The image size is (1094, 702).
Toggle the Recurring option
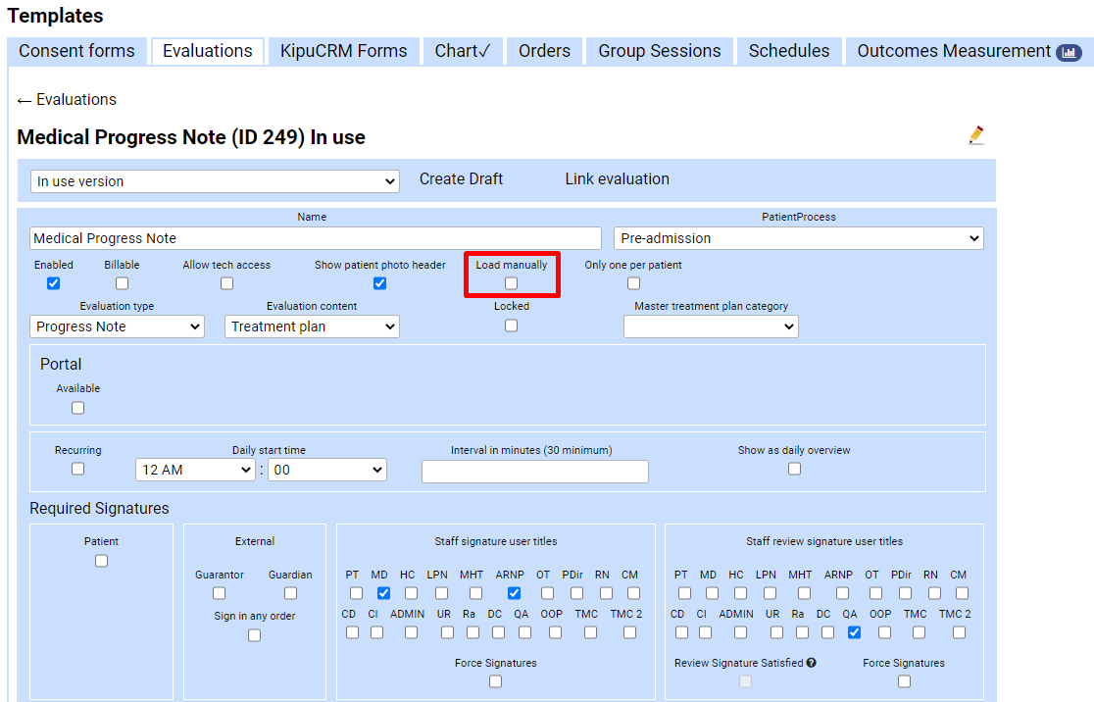77,469
